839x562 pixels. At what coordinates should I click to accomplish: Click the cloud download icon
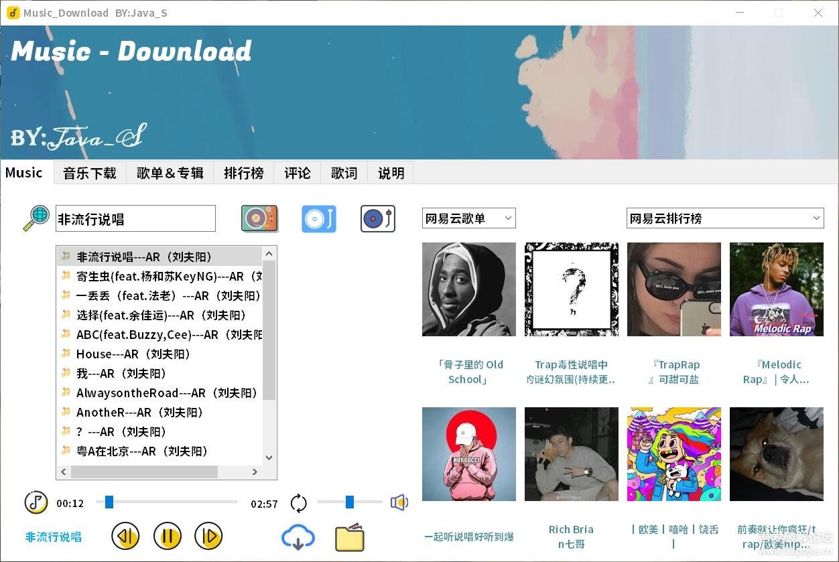298,537
